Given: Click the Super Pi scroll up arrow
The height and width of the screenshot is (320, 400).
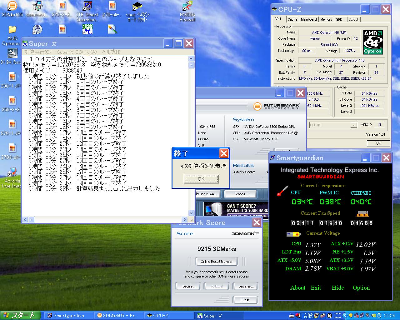Looking at the screenshot, I should [x=191, y=59].
